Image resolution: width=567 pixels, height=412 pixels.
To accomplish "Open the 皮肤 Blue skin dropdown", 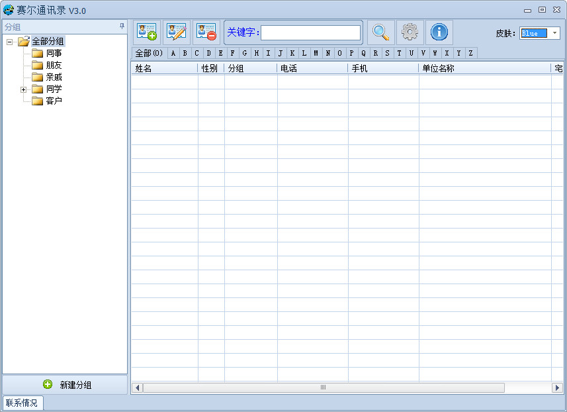I will click(x=554, y=33).
